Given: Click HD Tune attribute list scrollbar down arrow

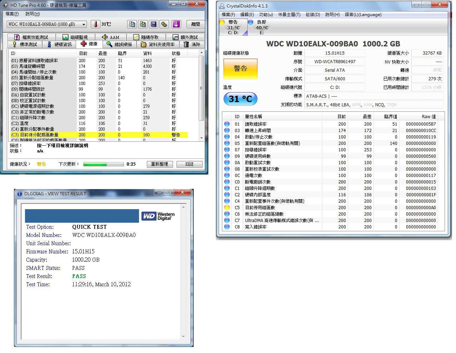Looking at the screenshot, I should tap(202, 138).
